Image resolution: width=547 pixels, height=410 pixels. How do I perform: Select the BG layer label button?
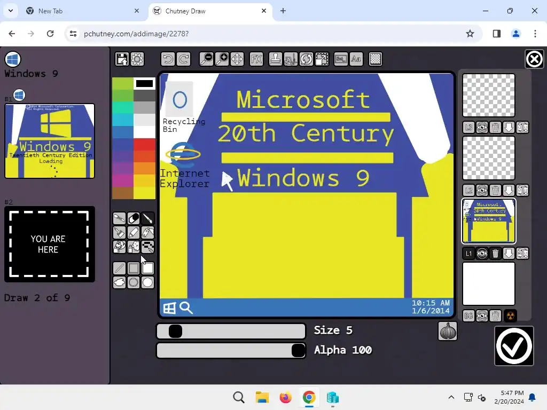click(x=468, y=316)
